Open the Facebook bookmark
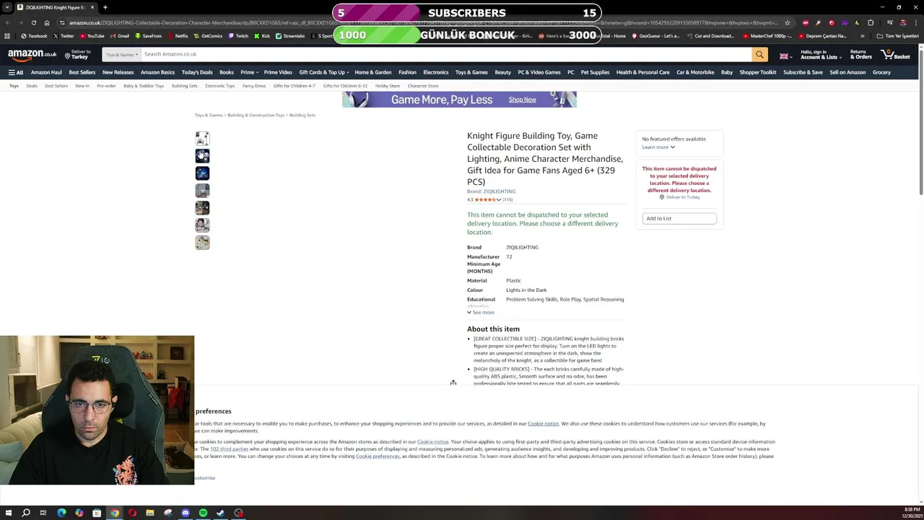The width and height of the screenshot is (924, 520). pyautogui.click(x=35, y=36)
